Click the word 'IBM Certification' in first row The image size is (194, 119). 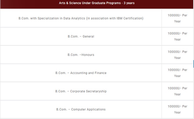(130, 18)
